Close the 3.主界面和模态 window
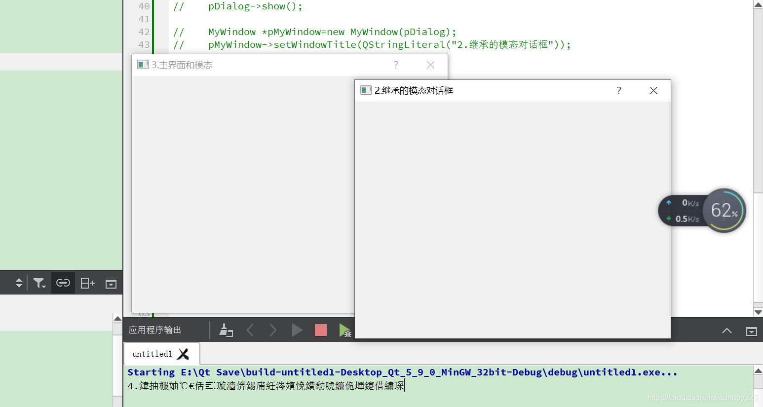Image resolution: width=763 pixels, height=407 pixels. (x=430, y=65)
